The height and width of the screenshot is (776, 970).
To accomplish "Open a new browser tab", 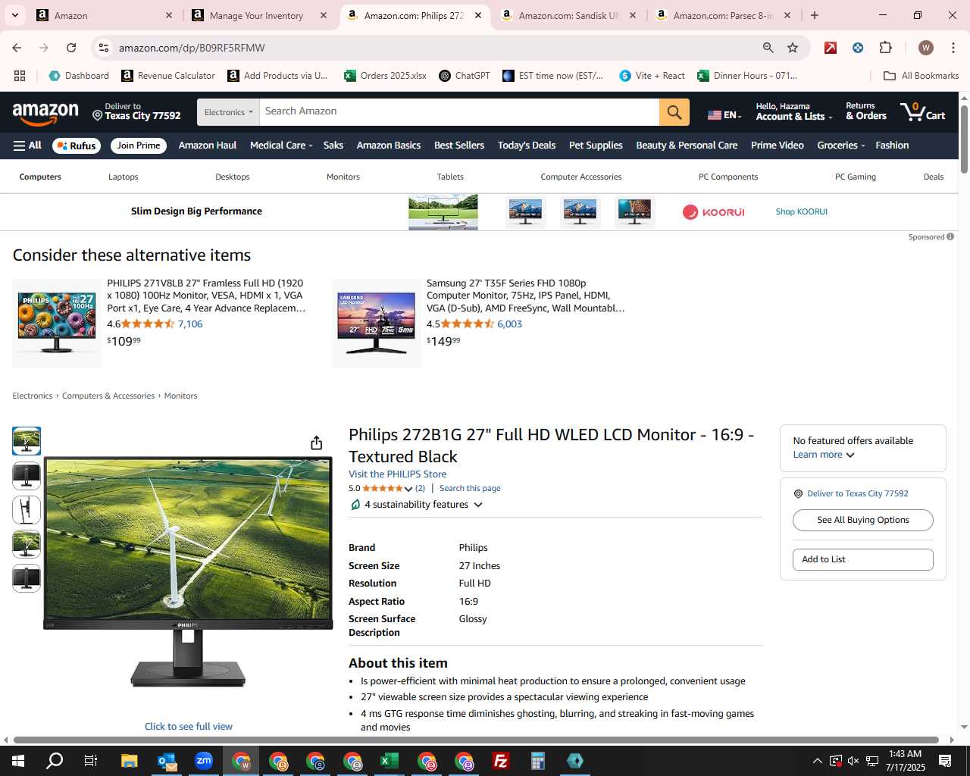I will click(x=814, y=15).
